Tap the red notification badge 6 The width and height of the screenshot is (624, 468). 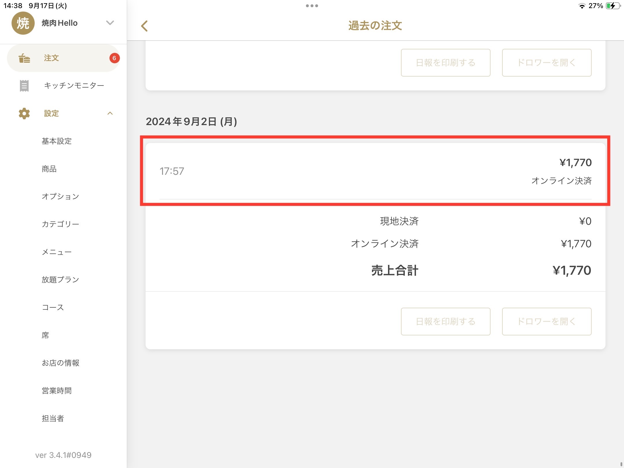pyautogui.click(x=114, y=58)
